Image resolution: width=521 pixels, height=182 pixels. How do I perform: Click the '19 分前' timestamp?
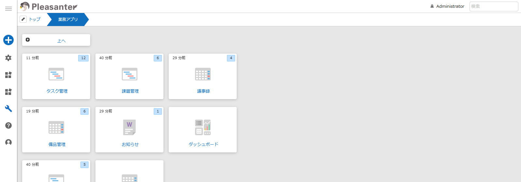click(x=32, y=111)
